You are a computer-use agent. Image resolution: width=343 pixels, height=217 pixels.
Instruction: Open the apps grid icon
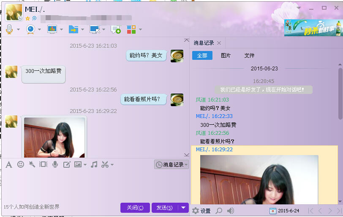point(131,29)
